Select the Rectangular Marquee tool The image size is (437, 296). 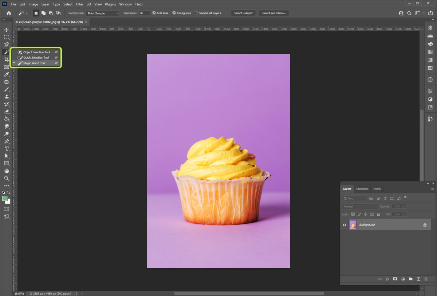click(6, 37)
